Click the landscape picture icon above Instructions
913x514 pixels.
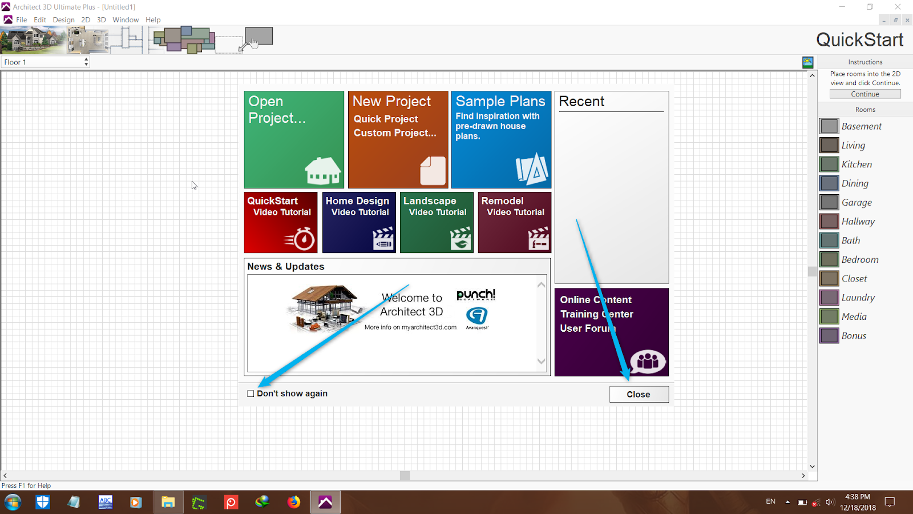coord(807,62)
